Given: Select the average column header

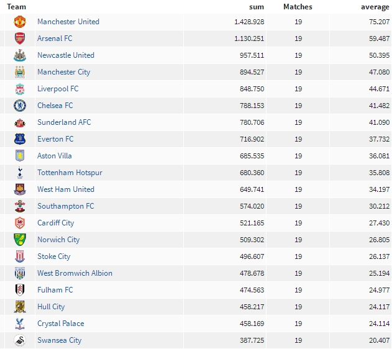Looking at the screenshot, I should click(375, 7).
